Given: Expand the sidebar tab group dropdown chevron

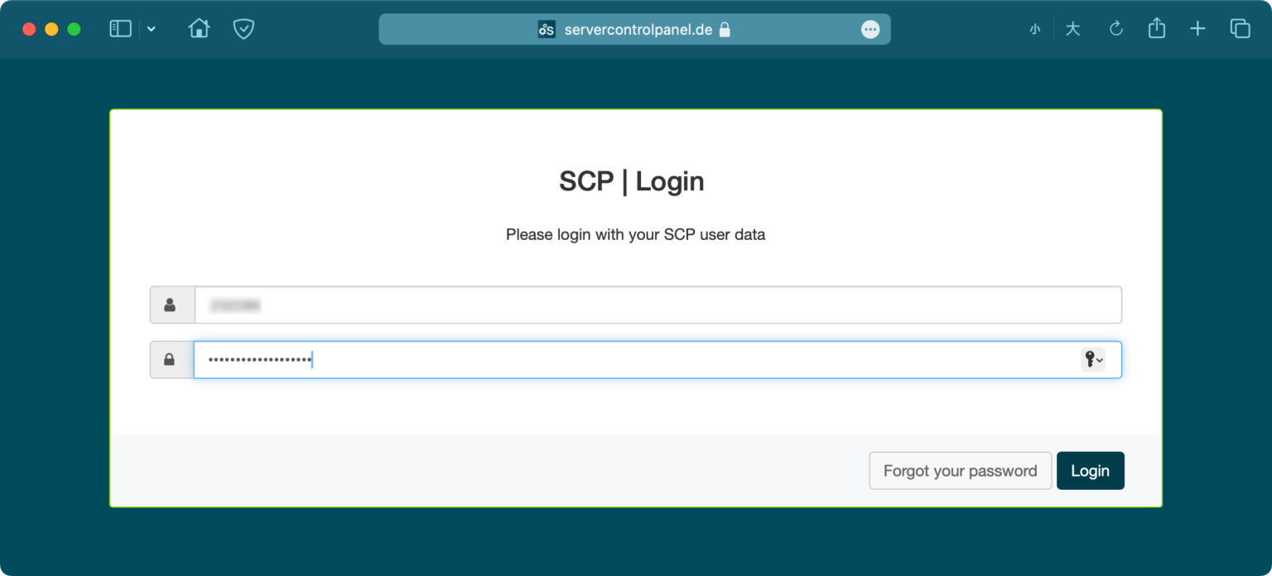Looking at the screenshot, I should coord(151,29).
